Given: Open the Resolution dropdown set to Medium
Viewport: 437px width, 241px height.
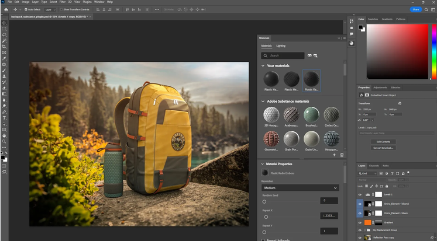Looking at the screenshot, I should [x=300, y=188].
